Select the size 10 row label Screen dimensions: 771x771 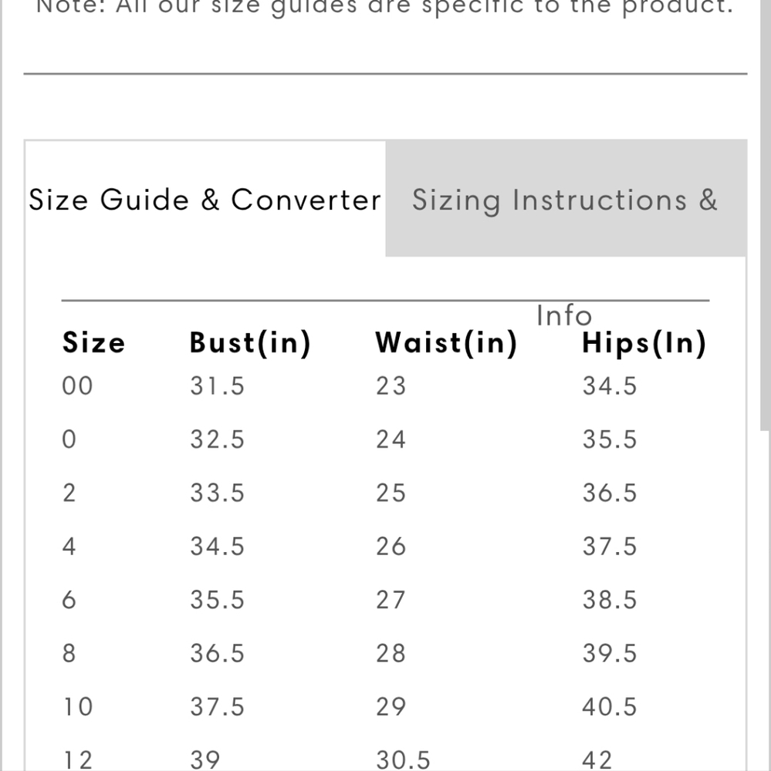click(77, 706)
